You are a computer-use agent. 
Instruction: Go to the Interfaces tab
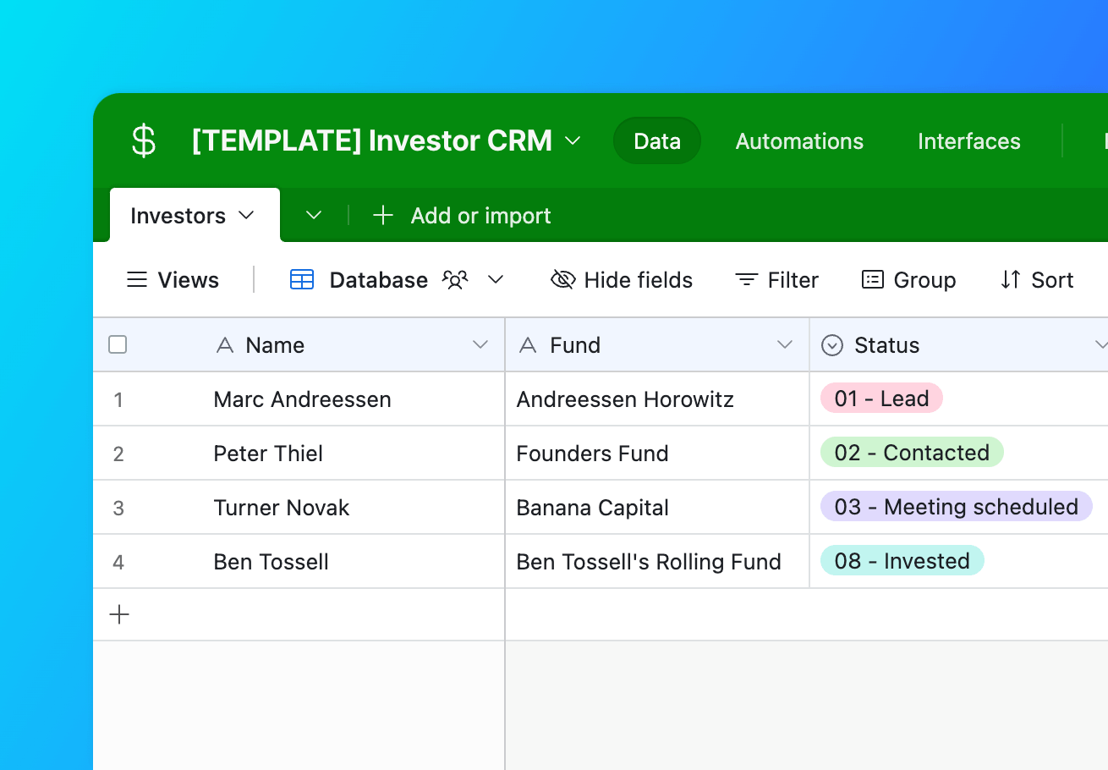click(969, 140)
